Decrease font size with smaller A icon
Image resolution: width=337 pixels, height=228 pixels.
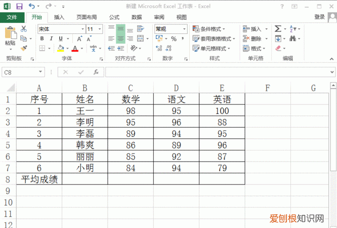pos(89,39)
